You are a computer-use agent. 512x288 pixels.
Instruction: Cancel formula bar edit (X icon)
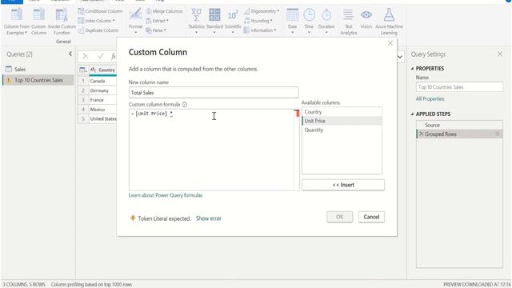86,56
